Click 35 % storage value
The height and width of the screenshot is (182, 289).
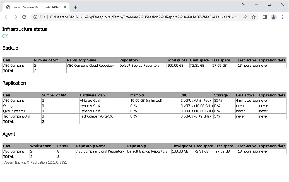[x=218, y=101]
